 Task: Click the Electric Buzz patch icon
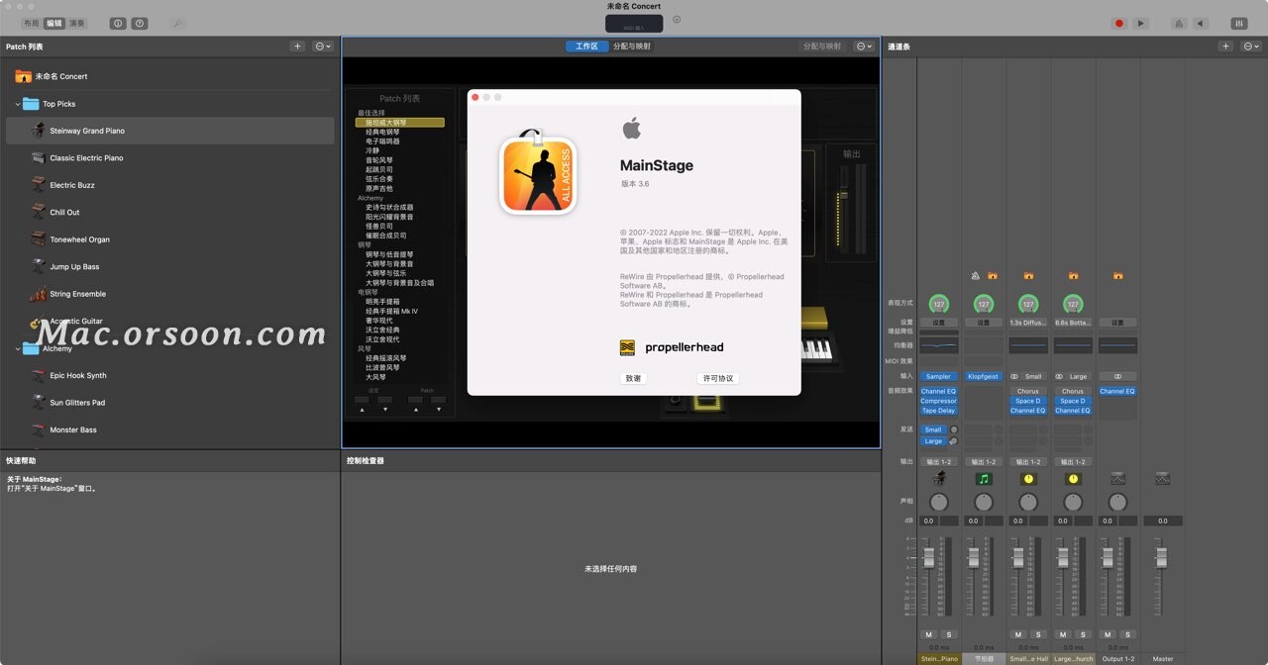point(38,185)
